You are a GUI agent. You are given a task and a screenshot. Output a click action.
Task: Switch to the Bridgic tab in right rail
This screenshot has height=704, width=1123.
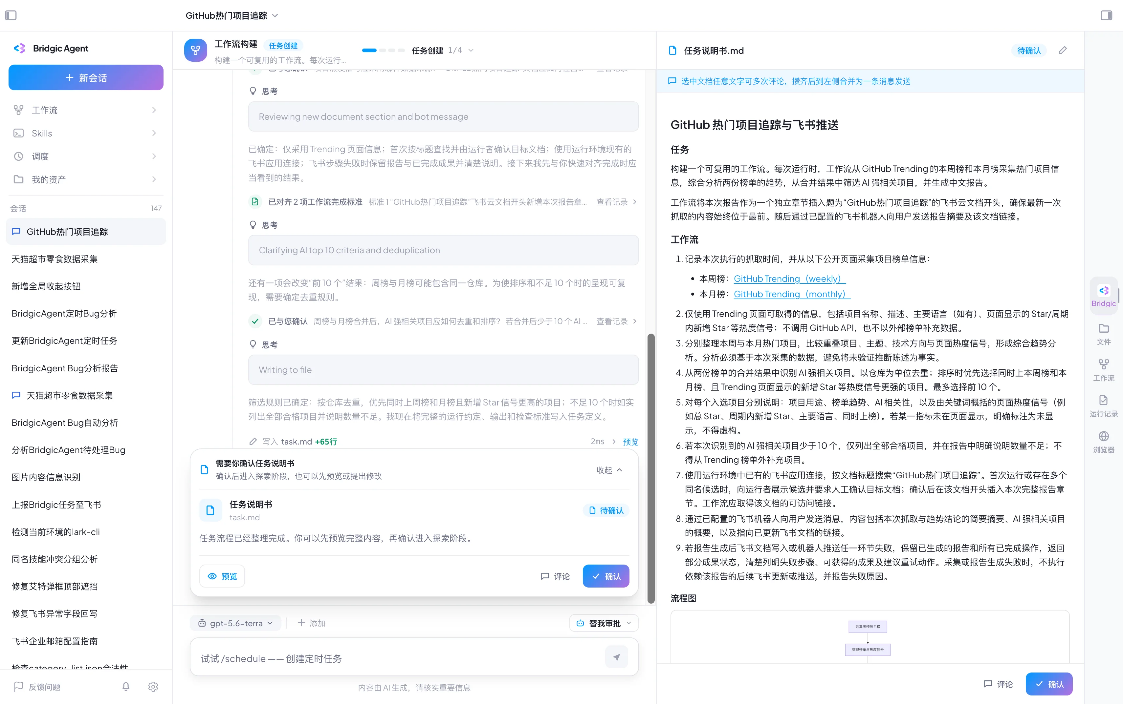[1103, 296]
